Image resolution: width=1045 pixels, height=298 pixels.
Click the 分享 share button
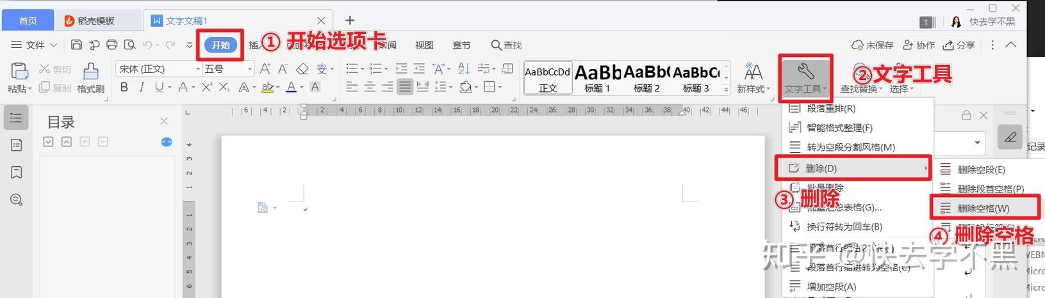tap(959, 45)
